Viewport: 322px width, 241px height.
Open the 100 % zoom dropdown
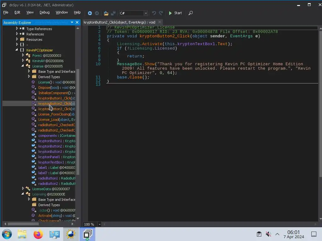tap(99, 224)
